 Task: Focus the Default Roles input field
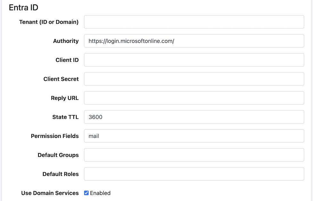pyautogui.click(x=194, y=174)
